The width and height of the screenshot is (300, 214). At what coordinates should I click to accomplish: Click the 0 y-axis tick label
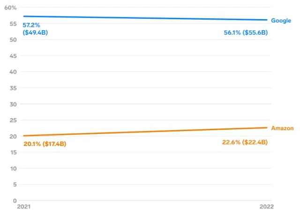pyautogui.click(x=15, y=200)
